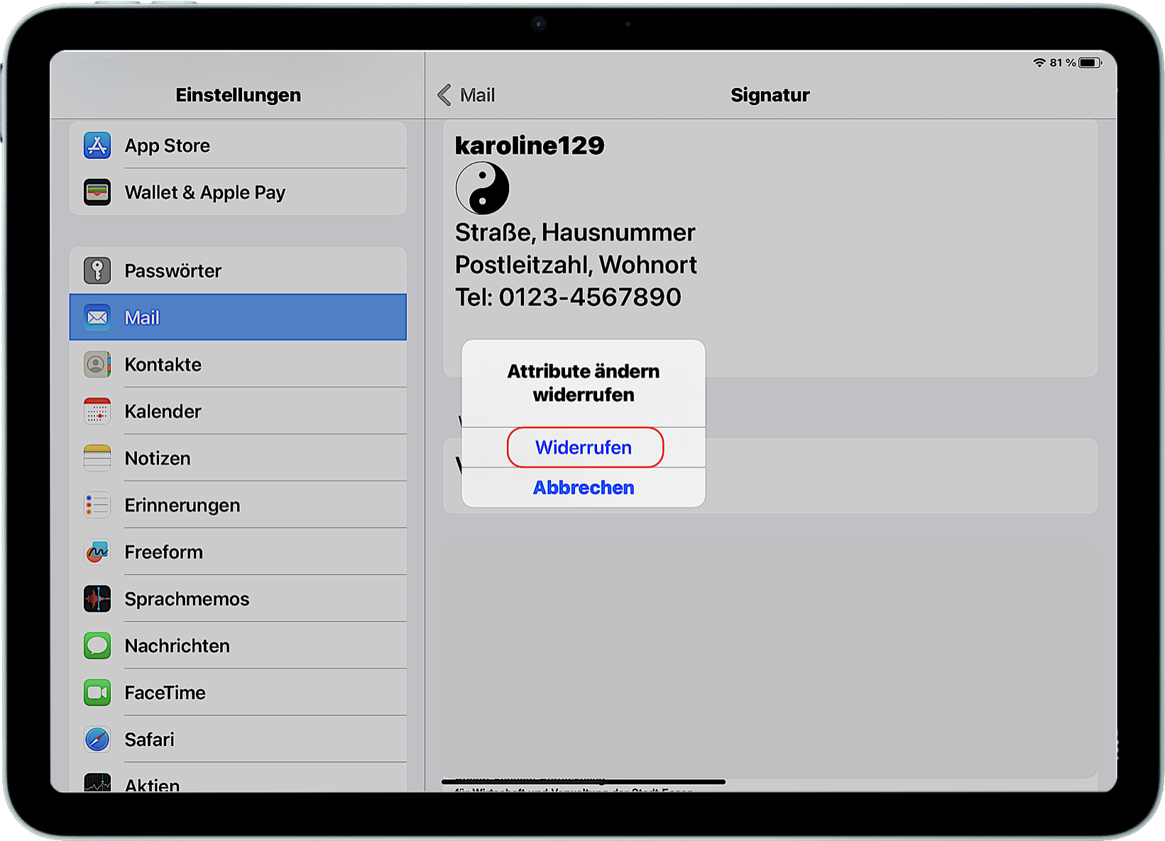
Task: Tap the Freeform icon
Action: tap(97, 551)
